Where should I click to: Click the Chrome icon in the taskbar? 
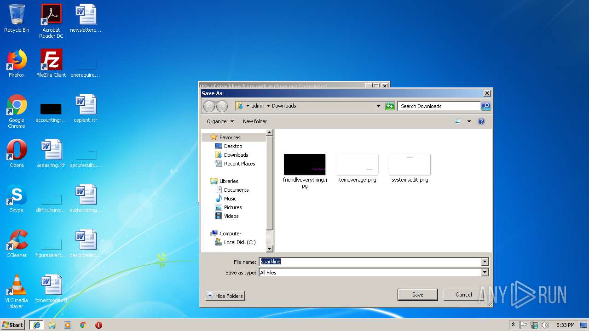click(83, 325)
